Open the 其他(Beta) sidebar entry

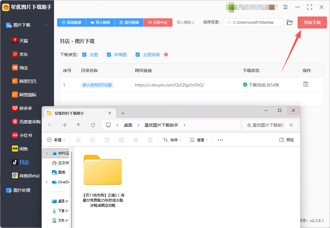click(x=26, y=175)
